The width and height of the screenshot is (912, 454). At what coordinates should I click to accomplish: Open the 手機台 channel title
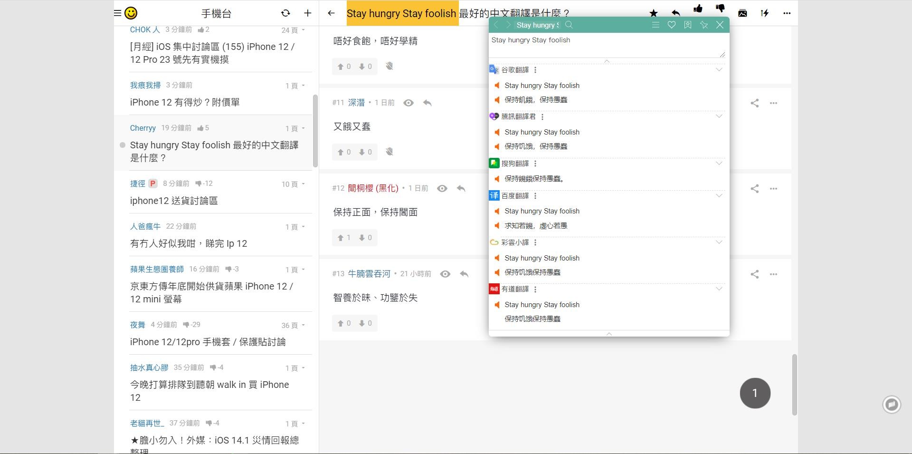(216, 13)
